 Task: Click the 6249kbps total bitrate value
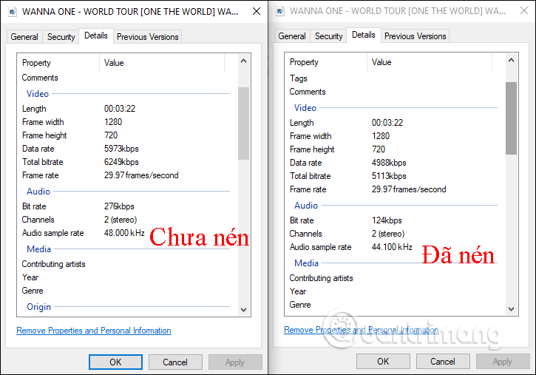[121, 162]
